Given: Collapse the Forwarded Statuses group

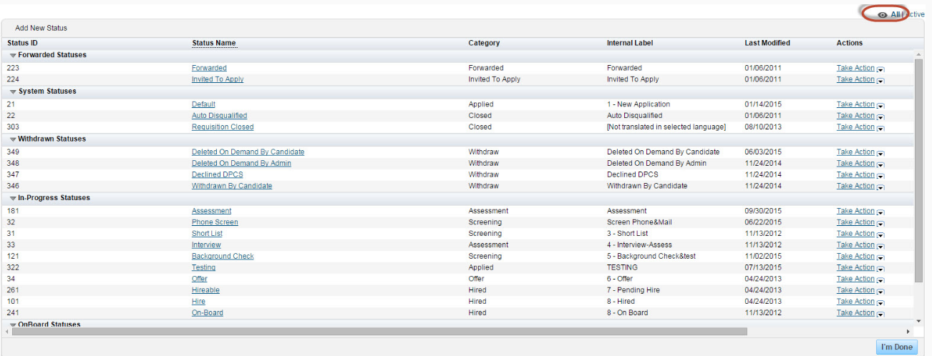Looking at the screenshot, I should [x=13, y=55].
